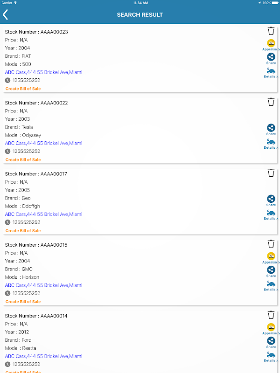Remove stock AAAA00017 using trash icon
Viewport: 280px width, 373px height.
(x=271, y=173)
